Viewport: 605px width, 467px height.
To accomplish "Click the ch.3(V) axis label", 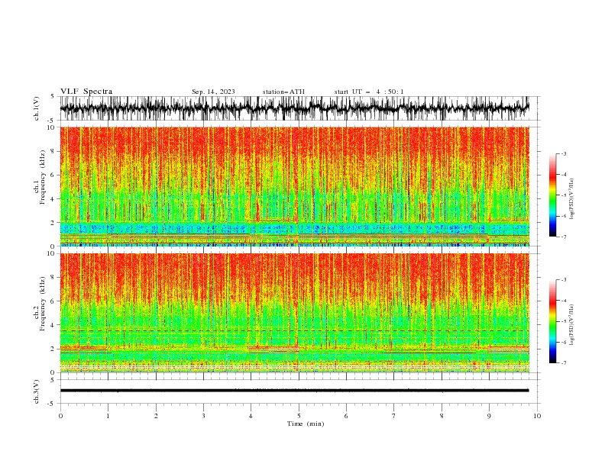I will (x=37, y=391).
